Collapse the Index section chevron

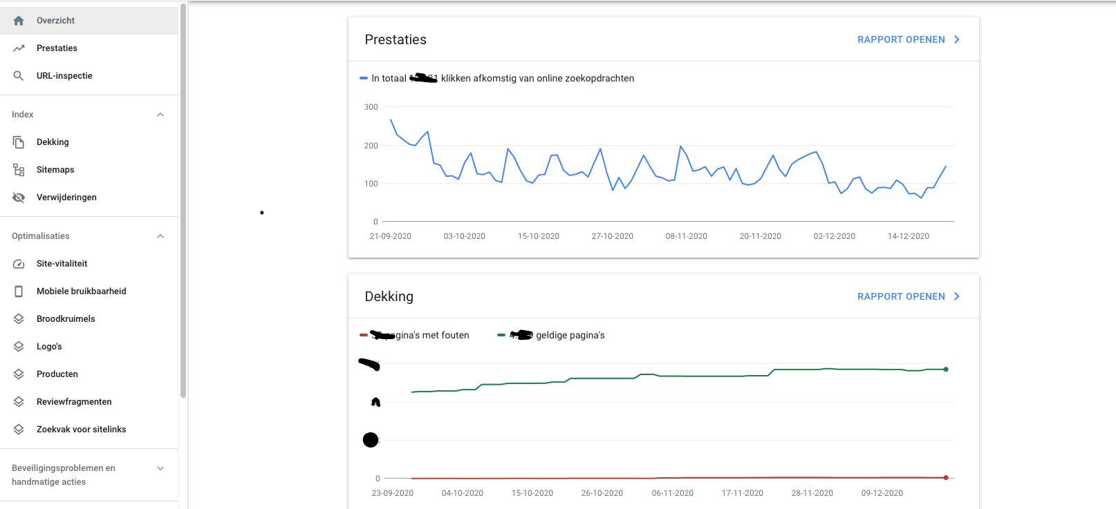(160, 115)
